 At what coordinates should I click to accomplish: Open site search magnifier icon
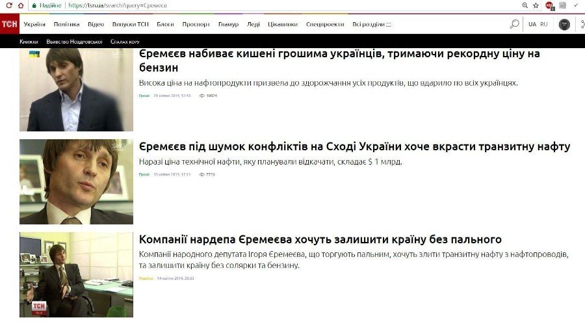[514, 24]
